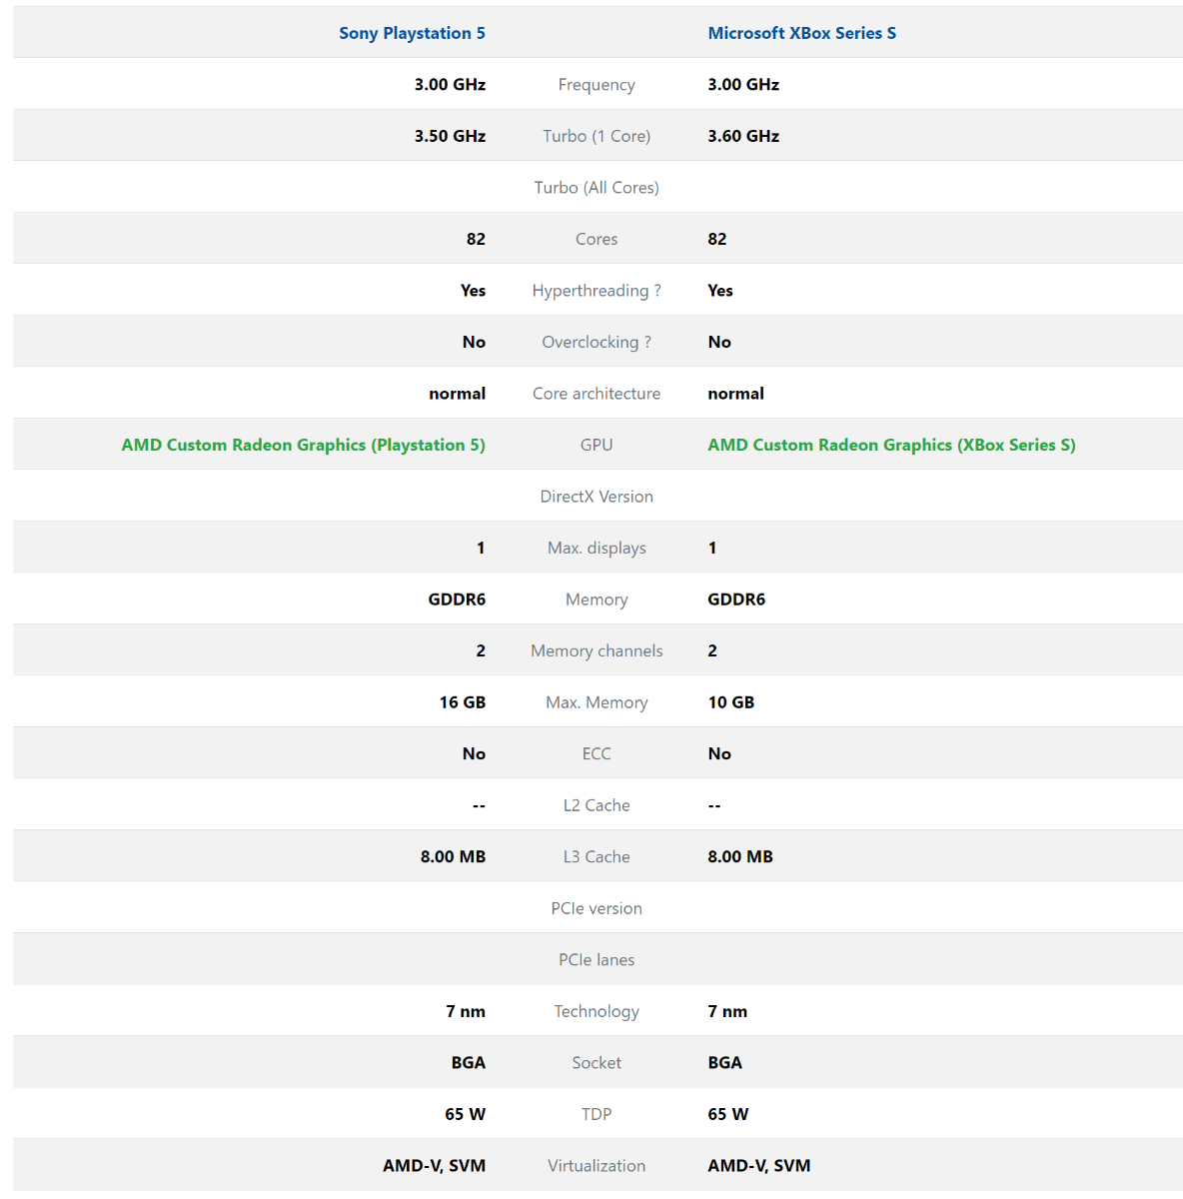Open the Sony Playstation 5 link

point(412,33)
